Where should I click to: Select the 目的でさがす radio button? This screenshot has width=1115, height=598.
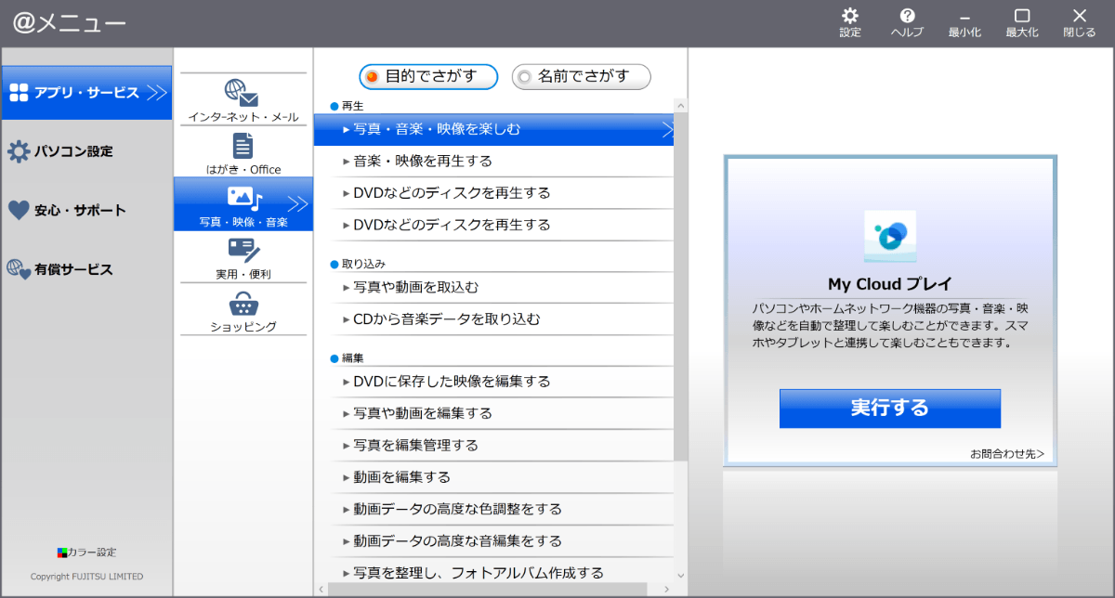(373, 77)
